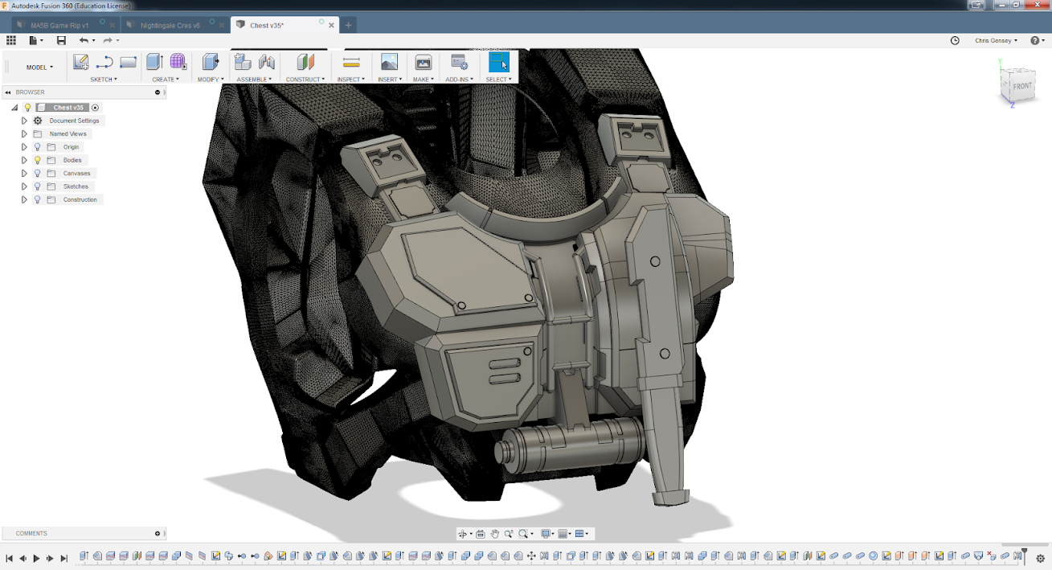1052x570 pixels.
Task: Select the Extrude tool
Action: point(154,62)
